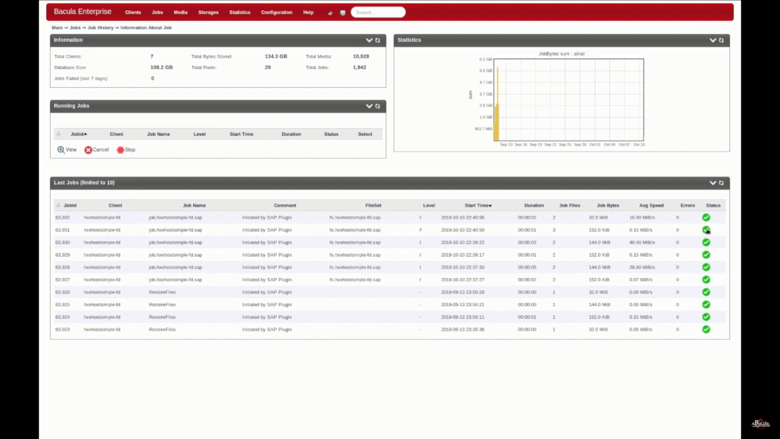This screenshot has width=780, height=439.
Task: Collapse the Statistics panel
Action: [x=713, y=40]
